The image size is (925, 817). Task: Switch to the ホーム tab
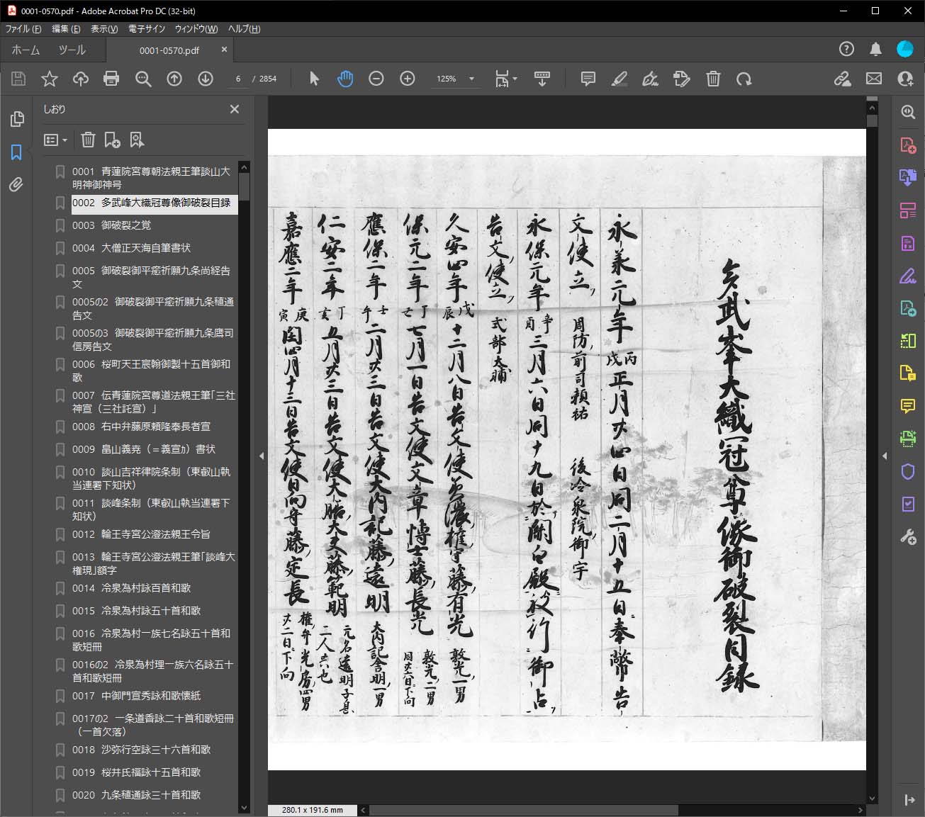pyautogui.click(x=26, y=50)
